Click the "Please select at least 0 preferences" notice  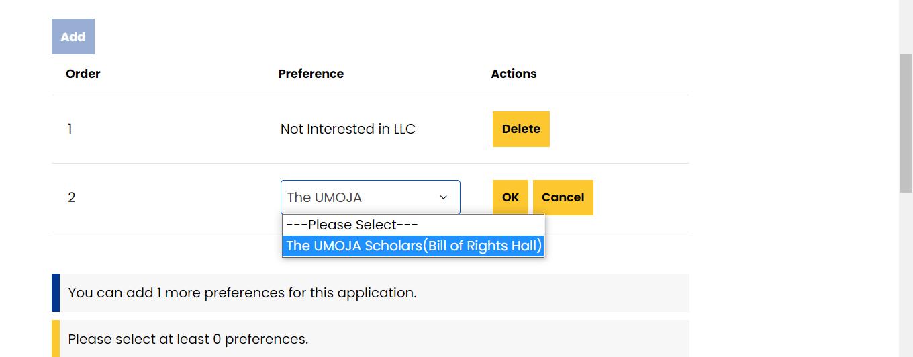pos(188,339)
